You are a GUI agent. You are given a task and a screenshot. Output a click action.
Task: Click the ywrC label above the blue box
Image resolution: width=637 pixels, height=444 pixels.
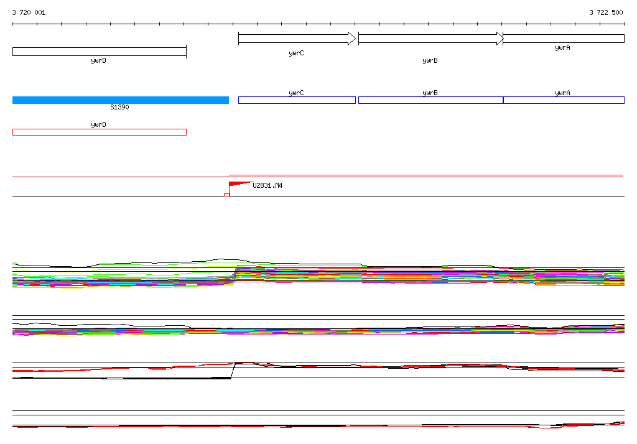[x=296, y=93]
